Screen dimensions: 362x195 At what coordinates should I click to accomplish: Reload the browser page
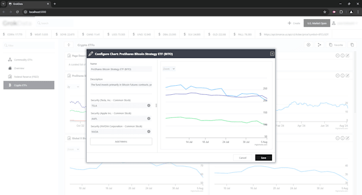coord(18,12)
